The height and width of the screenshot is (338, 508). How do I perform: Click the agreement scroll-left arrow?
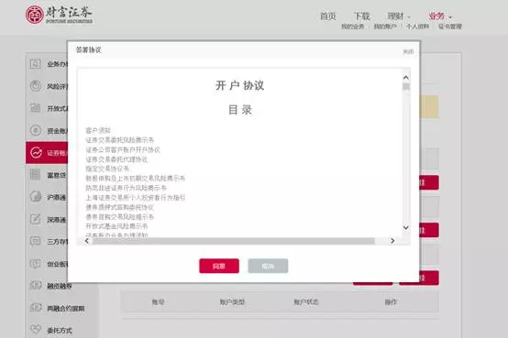87,241
